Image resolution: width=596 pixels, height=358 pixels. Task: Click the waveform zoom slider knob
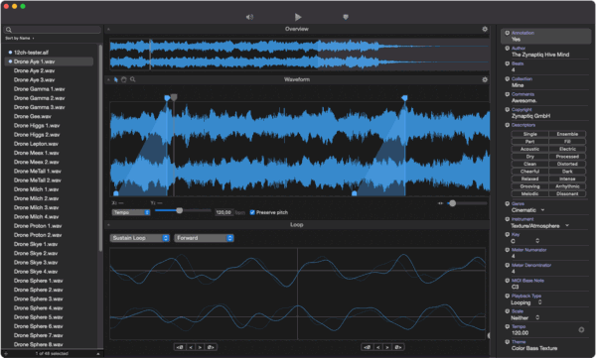[452, 203]
